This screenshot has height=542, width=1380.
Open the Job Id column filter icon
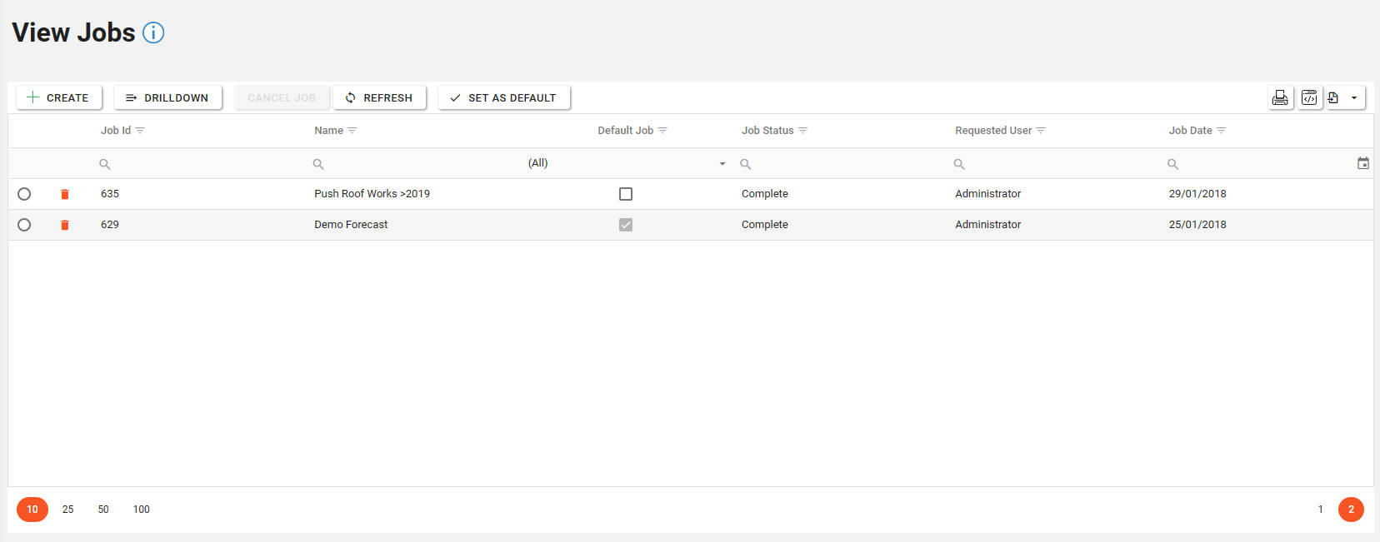140,131
